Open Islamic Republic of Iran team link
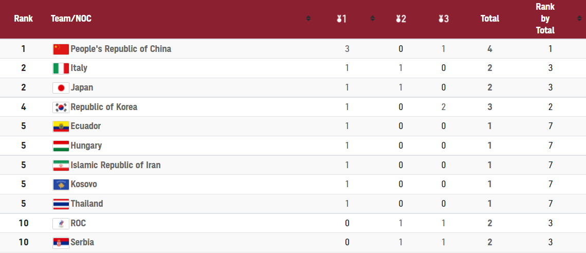The width and height of the screenshot is (586, 253). (116, 165)
